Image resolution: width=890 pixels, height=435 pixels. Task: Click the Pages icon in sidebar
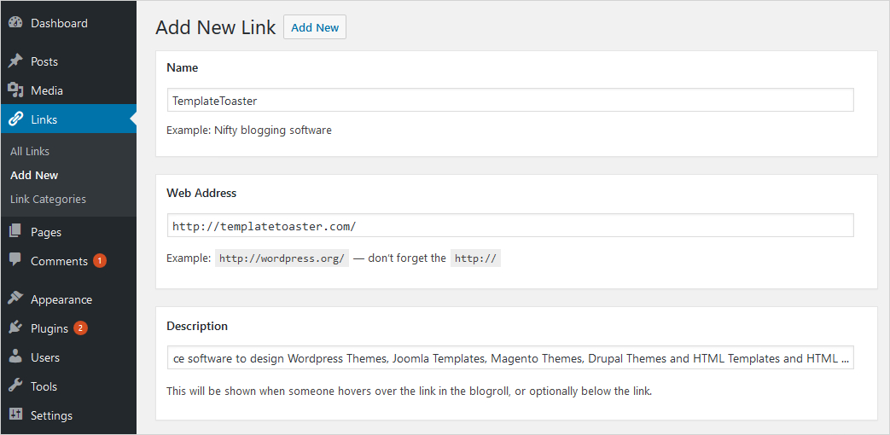15,232
